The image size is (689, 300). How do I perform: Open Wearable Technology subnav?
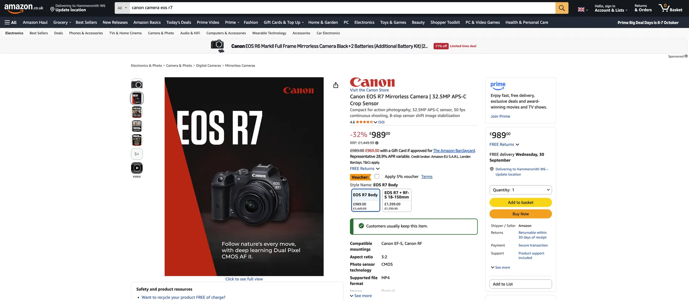269,33
